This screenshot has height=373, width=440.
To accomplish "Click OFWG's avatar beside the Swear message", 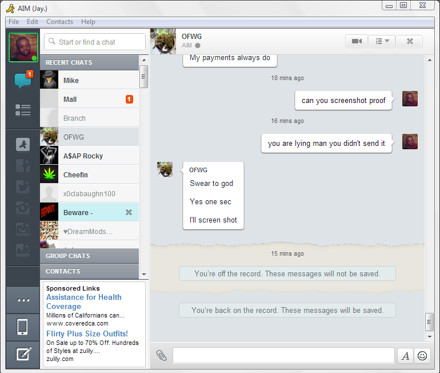I will pyautogui.click(x=165, y=170).
